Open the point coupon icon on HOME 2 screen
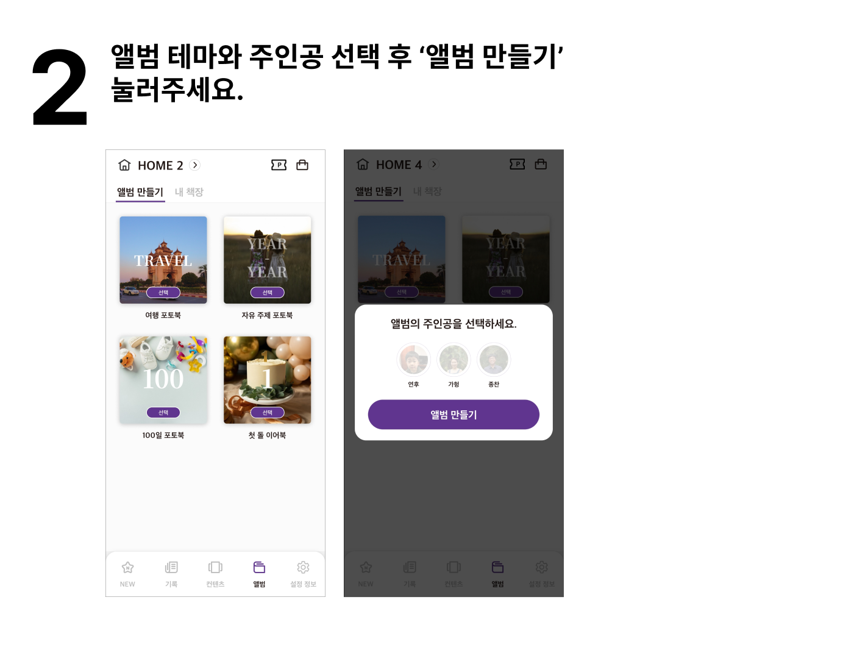Screen dimensions: 868x650 point(279,165)
